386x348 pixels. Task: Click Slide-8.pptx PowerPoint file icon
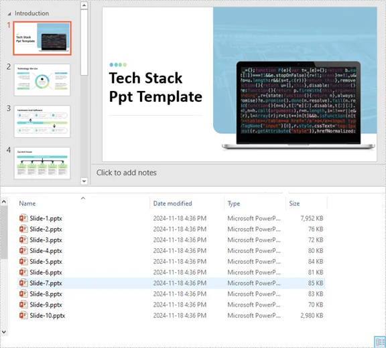coord(23,294)
